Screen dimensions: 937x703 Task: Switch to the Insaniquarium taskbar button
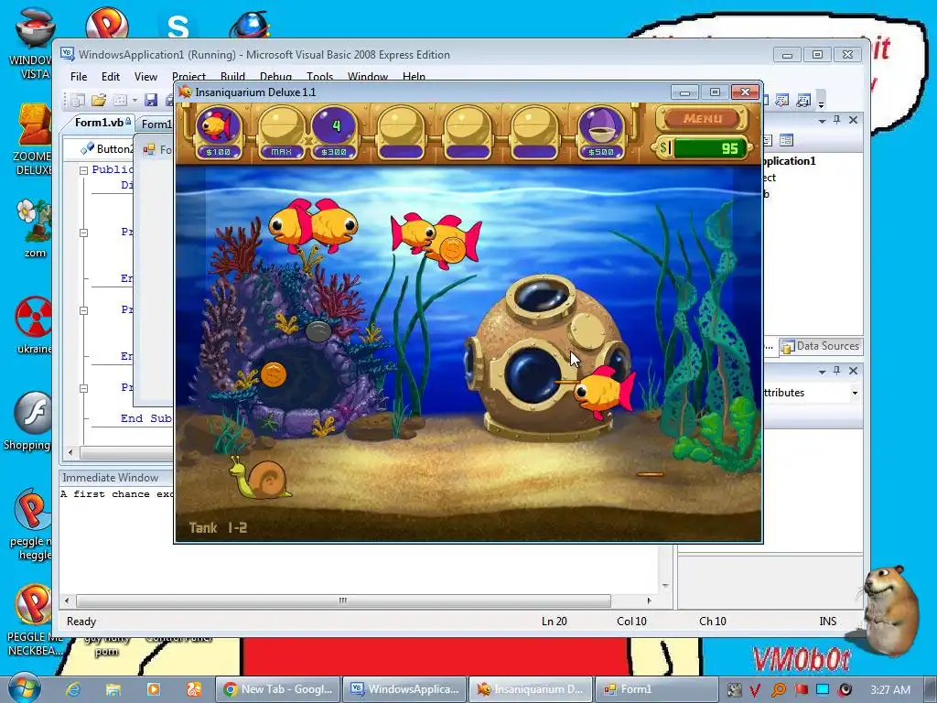tap(531, 689)
